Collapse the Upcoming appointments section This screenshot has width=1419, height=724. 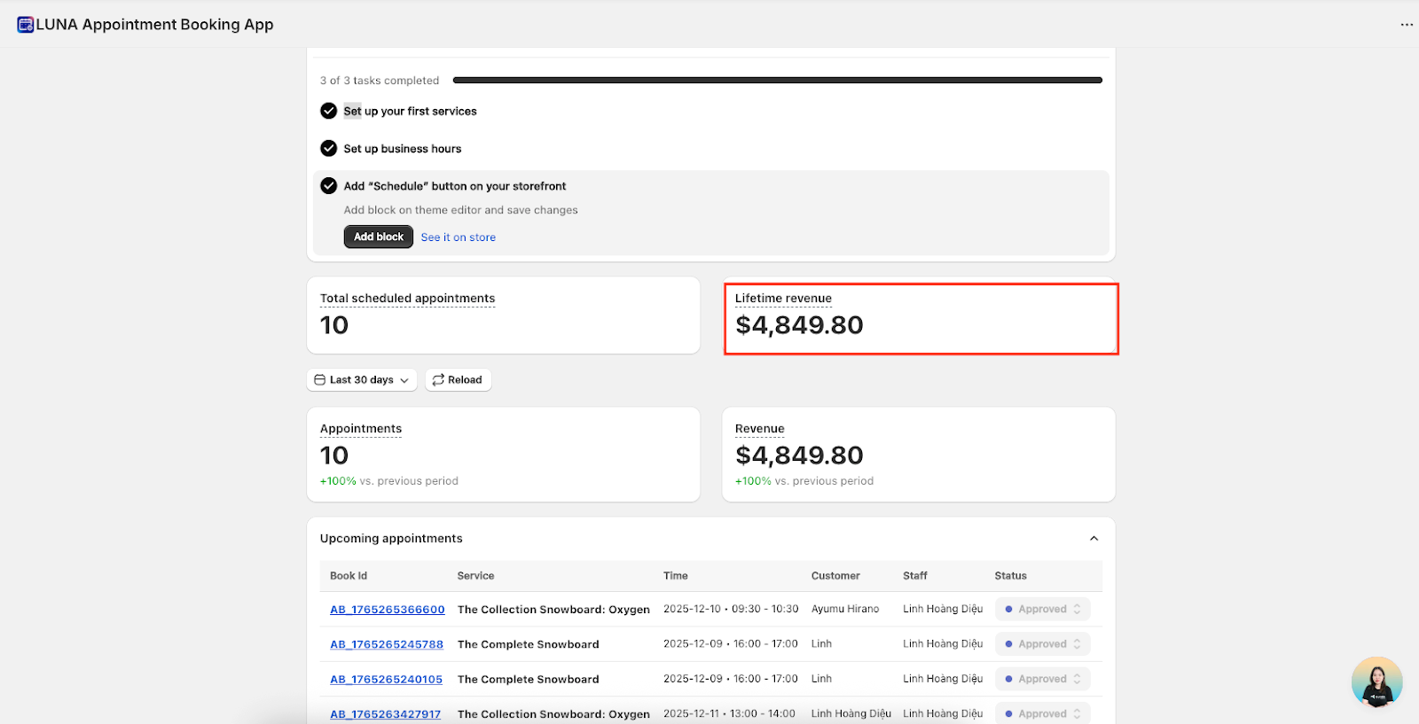[1094, 539]
